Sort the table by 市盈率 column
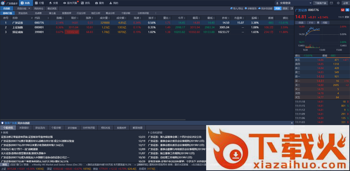The height and width of the screenshot is (171, 350). (238, 18)
